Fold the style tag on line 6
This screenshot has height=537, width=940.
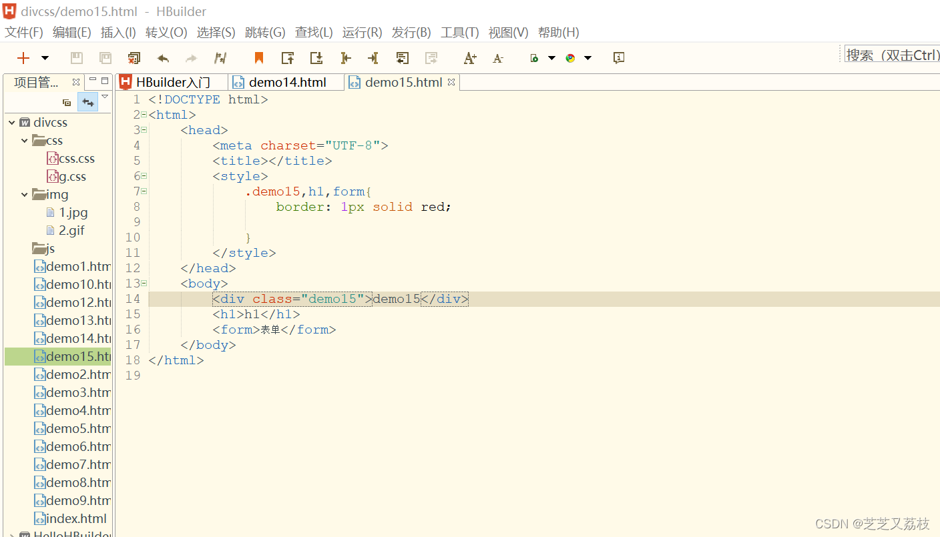(x=144, y=176)
